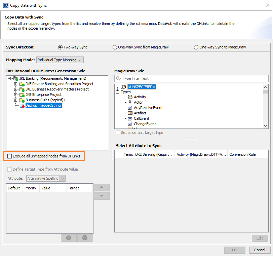Enable Exclude all unmapped nodes from DHLinks

(9, 156)
